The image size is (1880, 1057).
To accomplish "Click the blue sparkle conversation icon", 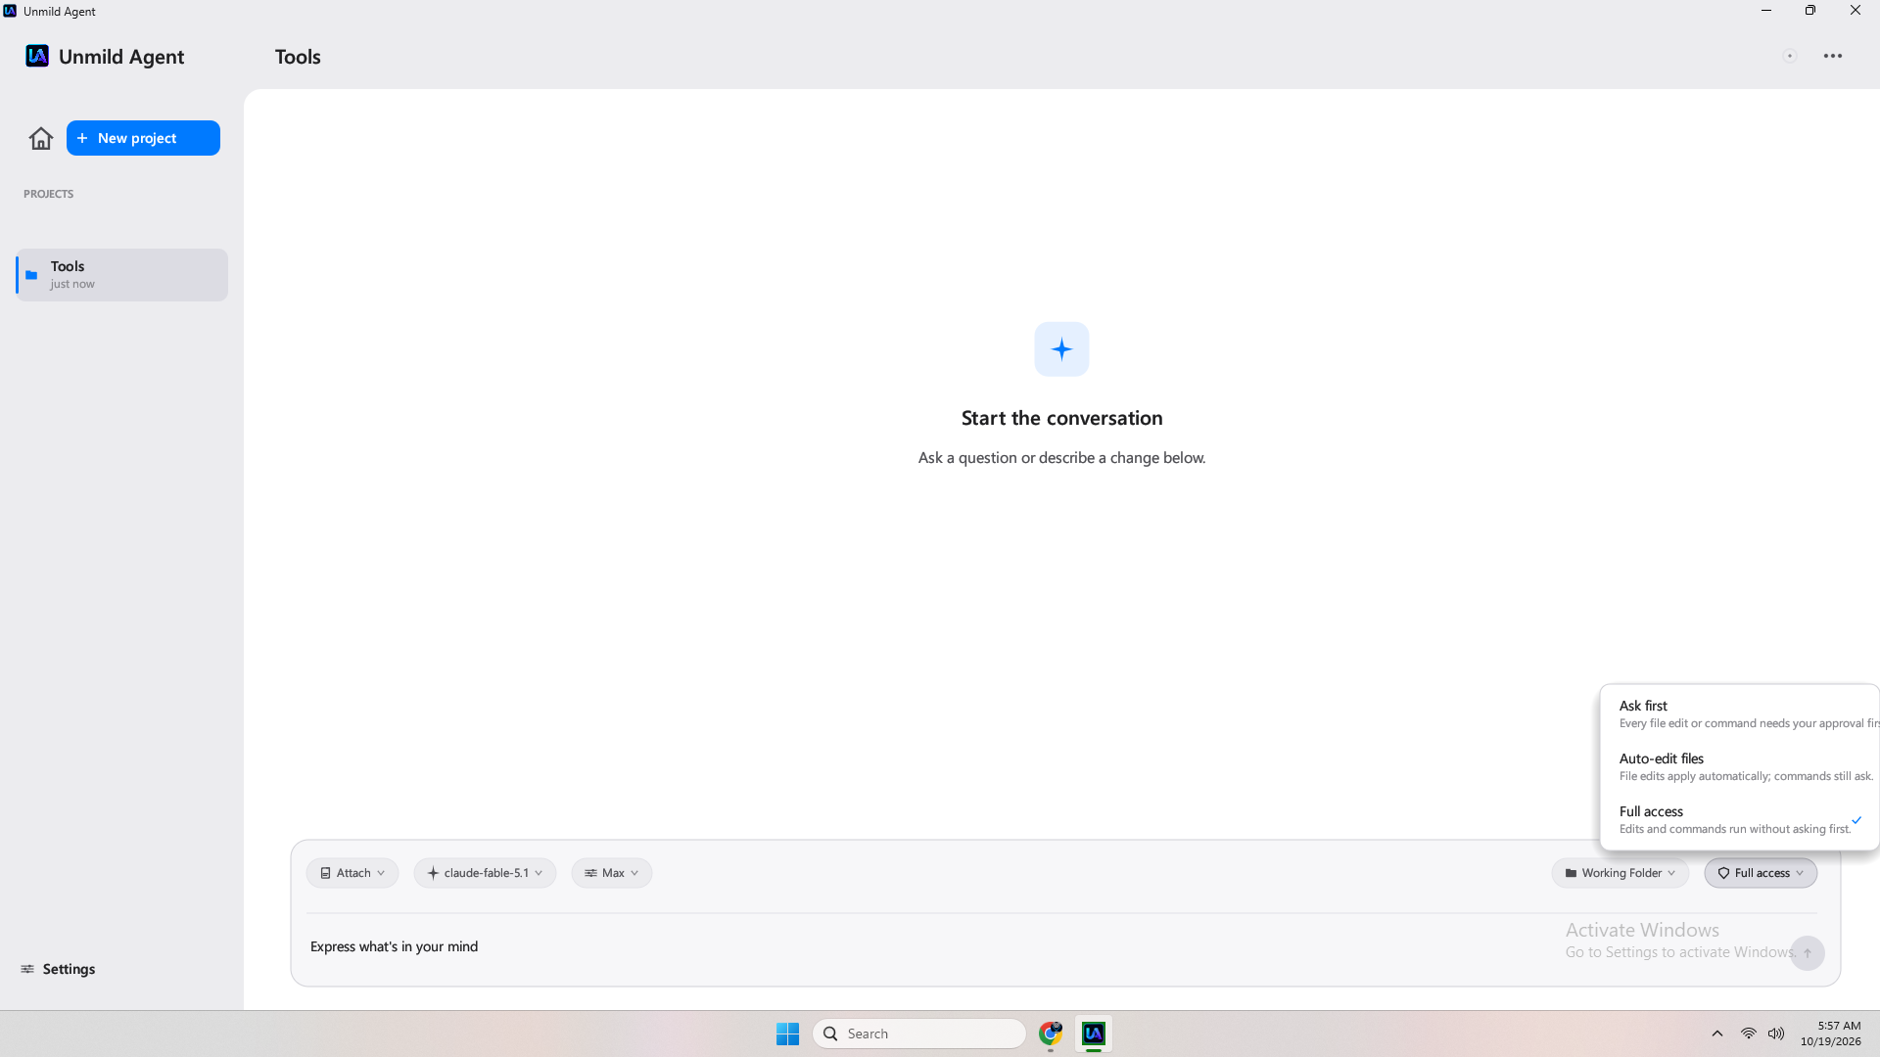I will [1061, 349].
